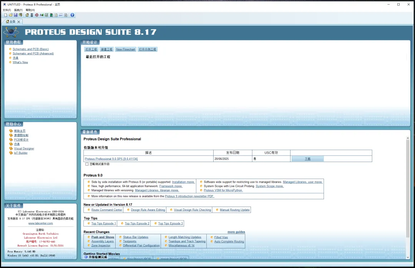
Task: Open the Installation movie link
Action: pyautogui.click(x=183, y=182)
